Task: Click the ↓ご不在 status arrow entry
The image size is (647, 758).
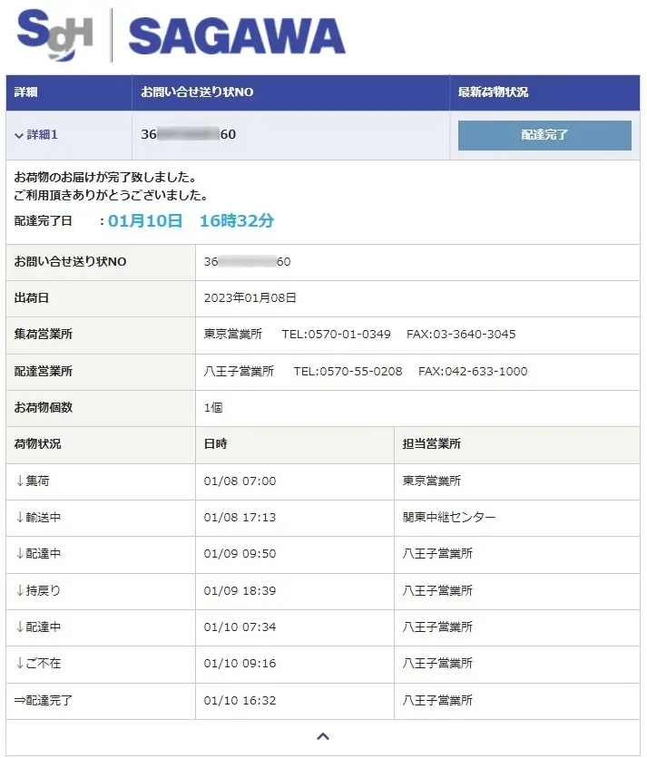Action: (39, 664)
